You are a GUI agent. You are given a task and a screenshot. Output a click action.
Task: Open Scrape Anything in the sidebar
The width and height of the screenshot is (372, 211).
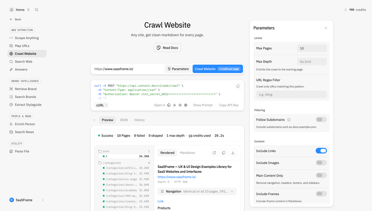point(27,38)
